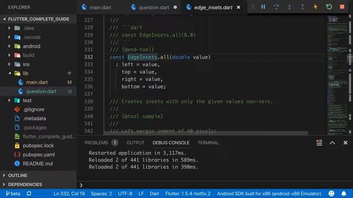Open the Problems panel tab
353x198 pixels.
(96, 143)
